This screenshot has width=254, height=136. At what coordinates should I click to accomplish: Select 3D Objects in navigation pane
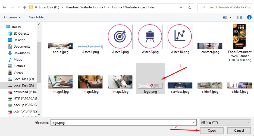click(21, 34)
